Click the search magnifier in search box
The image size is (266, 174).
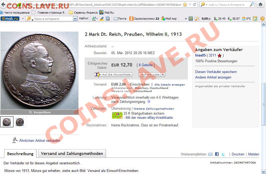(x=252, y=5)
